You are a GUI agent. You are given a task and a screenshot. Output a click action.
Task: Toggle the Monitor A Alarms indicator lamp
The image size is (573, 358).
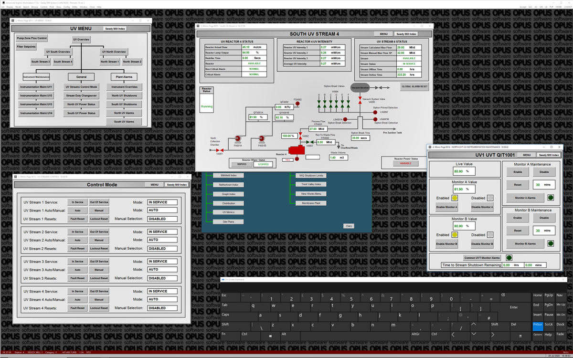[x=551, y=198]
